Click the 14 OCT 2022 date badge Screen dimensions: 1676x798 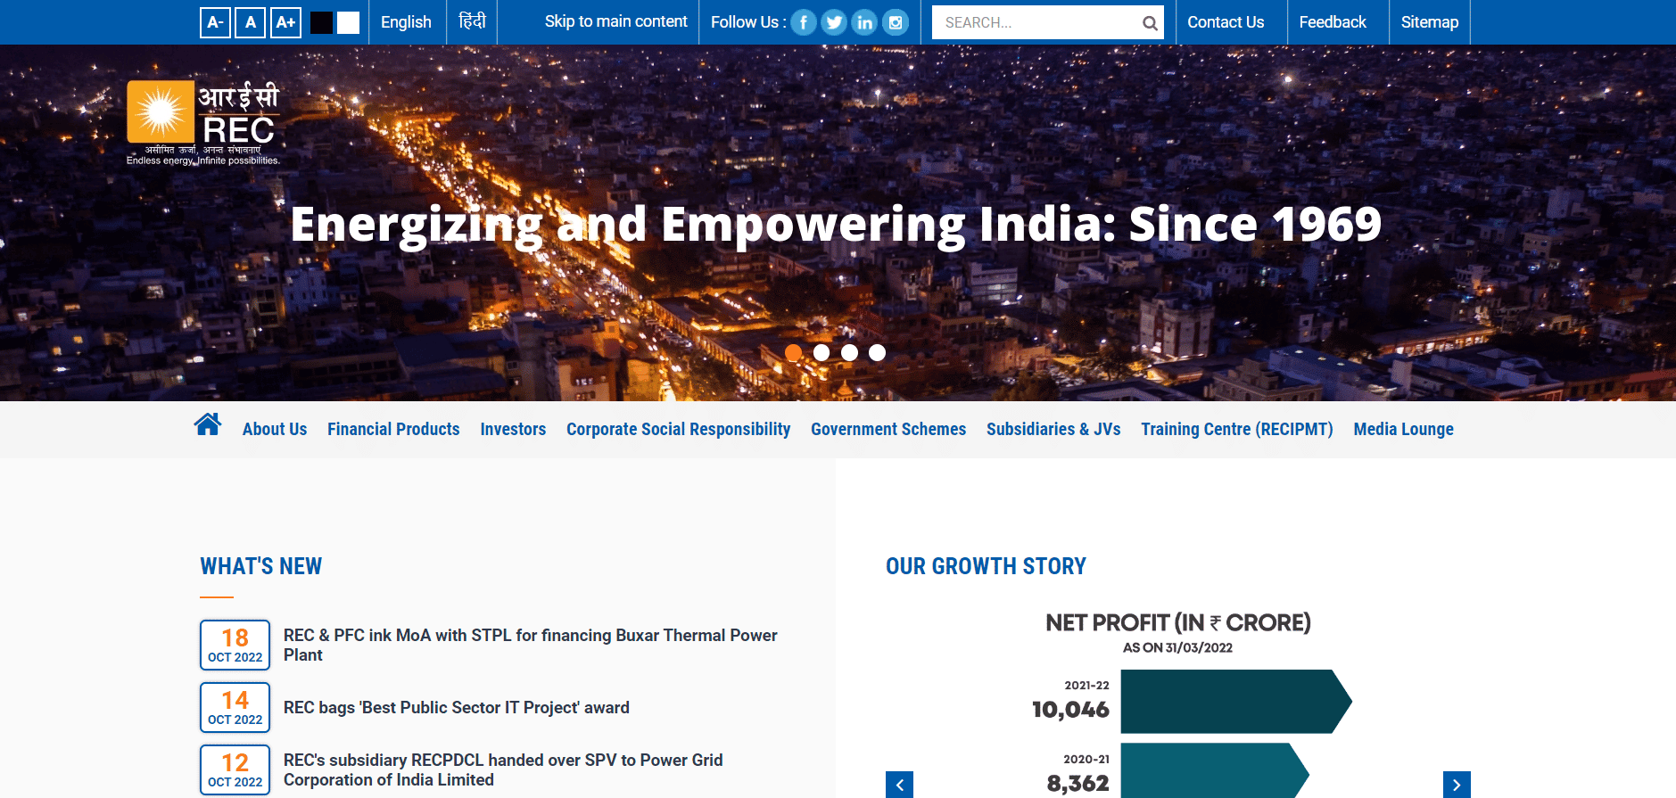tap(235, 707)
